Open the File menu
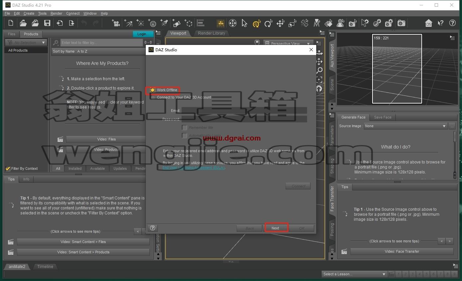Viewport: 462px width, 281px height. [x=7, y=13]
